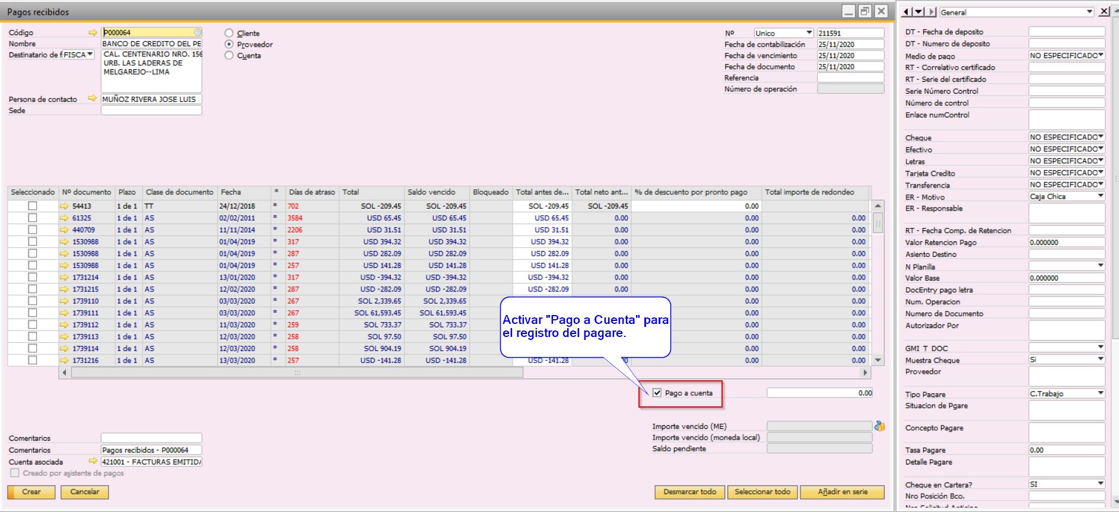Click the Total importe de redondeo header
Screen dimensions: 1119x512
tap(815, 192)
